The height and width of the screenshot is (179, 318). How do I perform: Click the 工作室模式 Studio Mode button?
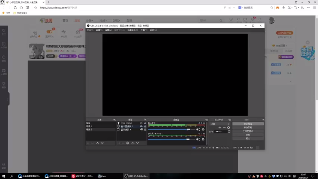(x=248, y=131)
